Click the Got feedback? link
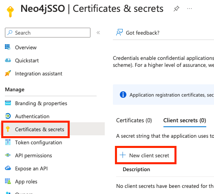Viewport: 214px width, 194px height. (143, 33)
